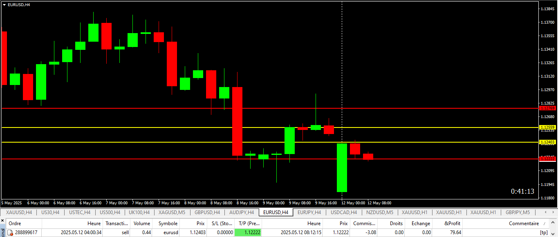Click the 0:41:13 candle timer
Image resolution: width=558 pixels, height=237 pixels.
(522, 191)
